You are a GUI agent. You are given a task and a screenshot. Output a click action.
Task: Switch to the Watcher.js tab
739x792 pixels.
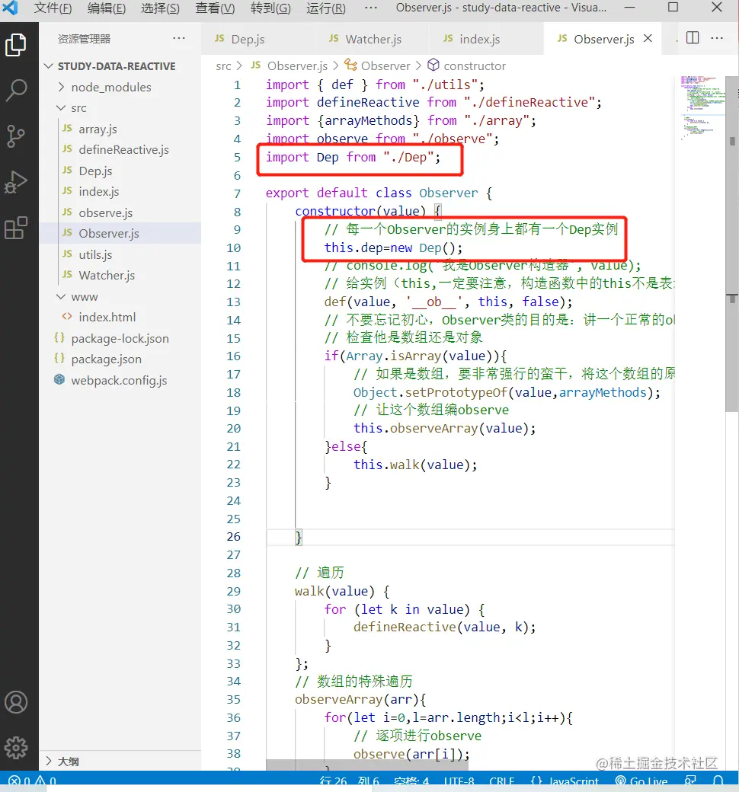(x=373, y=39)
